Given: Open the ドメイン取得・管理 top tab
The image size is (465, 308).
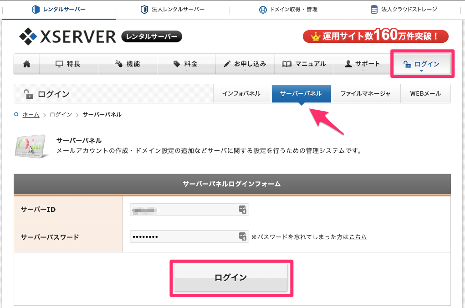Looking at the screenshot, I should 288,10.
